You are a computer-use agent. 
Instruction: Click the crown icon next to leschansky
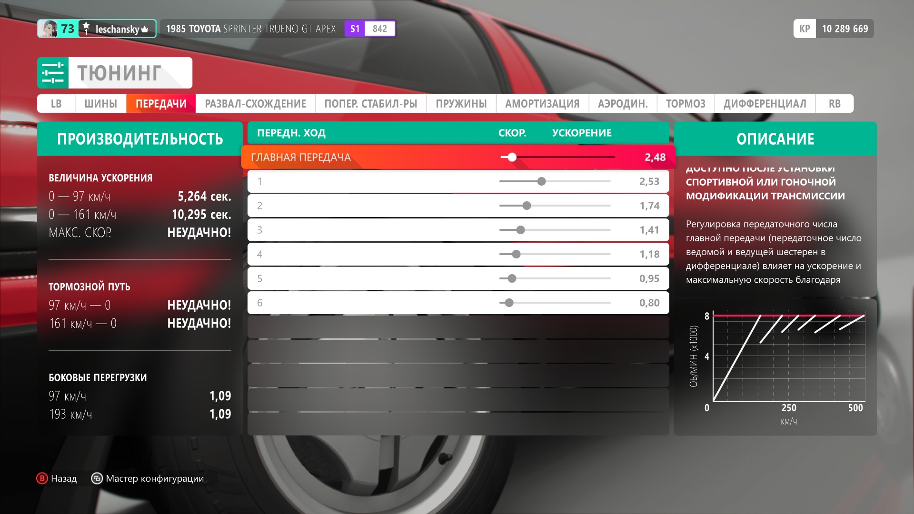[145, 30]
